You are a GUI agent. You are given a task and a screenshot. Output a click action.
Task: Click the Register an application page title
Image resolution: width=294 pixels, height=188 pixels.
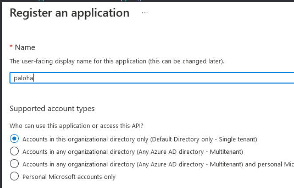69,13
